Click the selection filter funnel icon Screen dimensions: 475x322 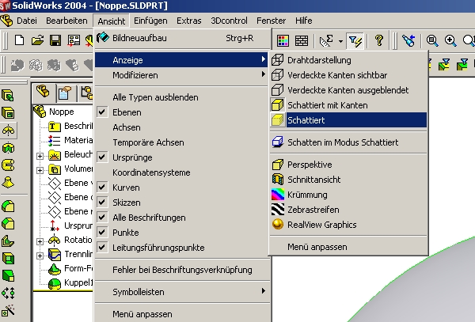355,40
